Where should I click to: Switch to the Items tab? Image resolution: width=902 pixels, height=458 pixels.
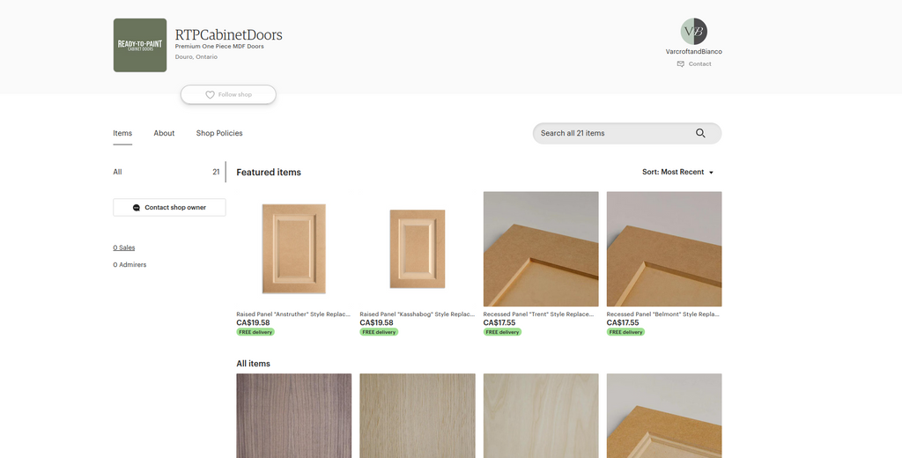122,134
